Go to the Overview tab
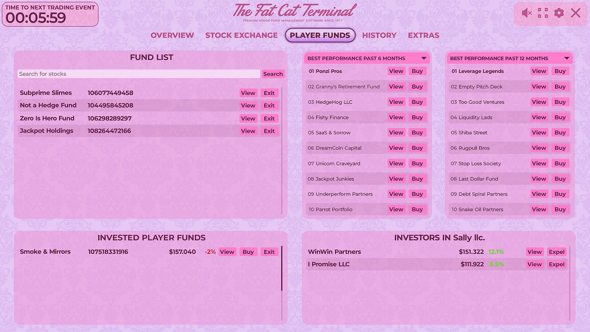 pyautogui.click(x=172, y=35)
